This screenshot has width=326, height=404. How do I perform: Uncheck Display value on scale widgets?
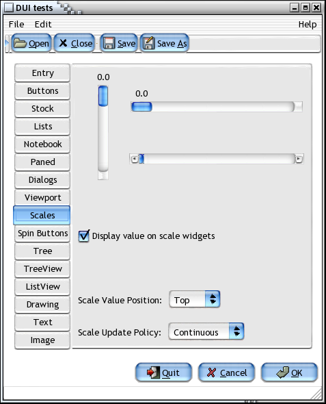84,236
